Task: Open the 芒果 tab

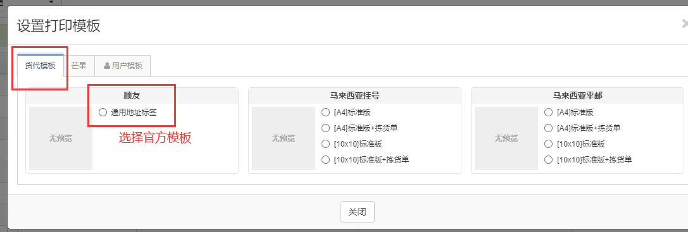Action: pos(79,66)
